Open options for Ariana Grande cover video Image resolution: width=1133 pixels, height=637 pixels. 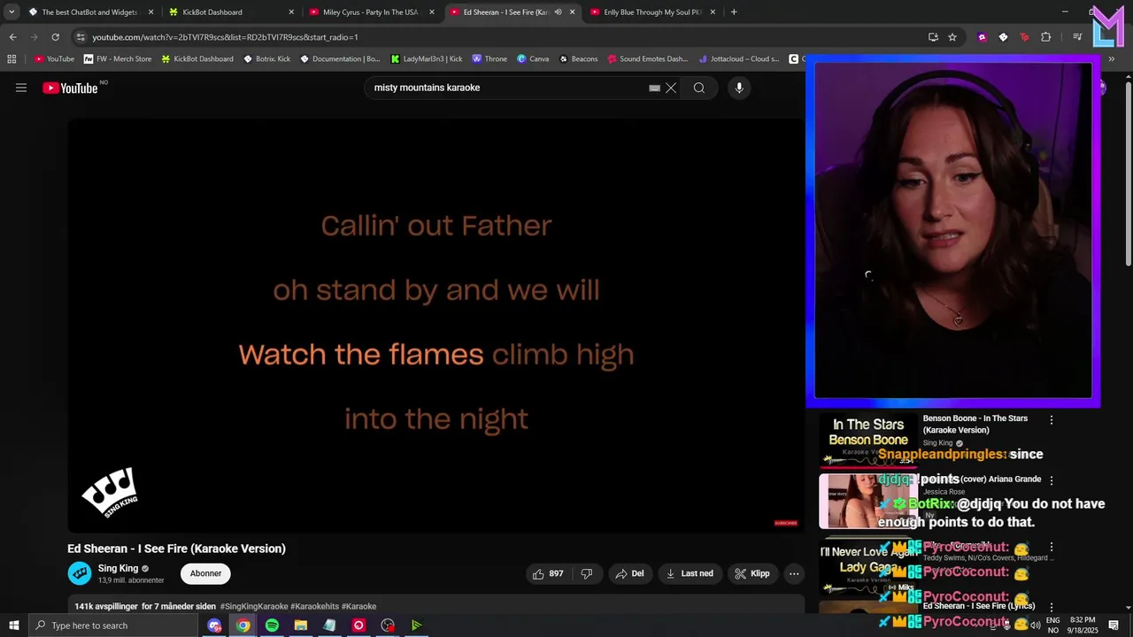point(1052,480)
